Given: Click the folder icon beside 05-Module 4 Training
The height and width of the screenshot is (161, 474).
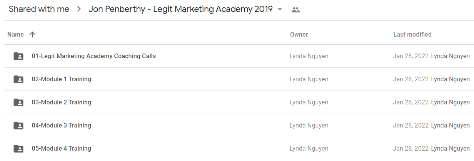Looking at the screenshot, I should point(18,149).
